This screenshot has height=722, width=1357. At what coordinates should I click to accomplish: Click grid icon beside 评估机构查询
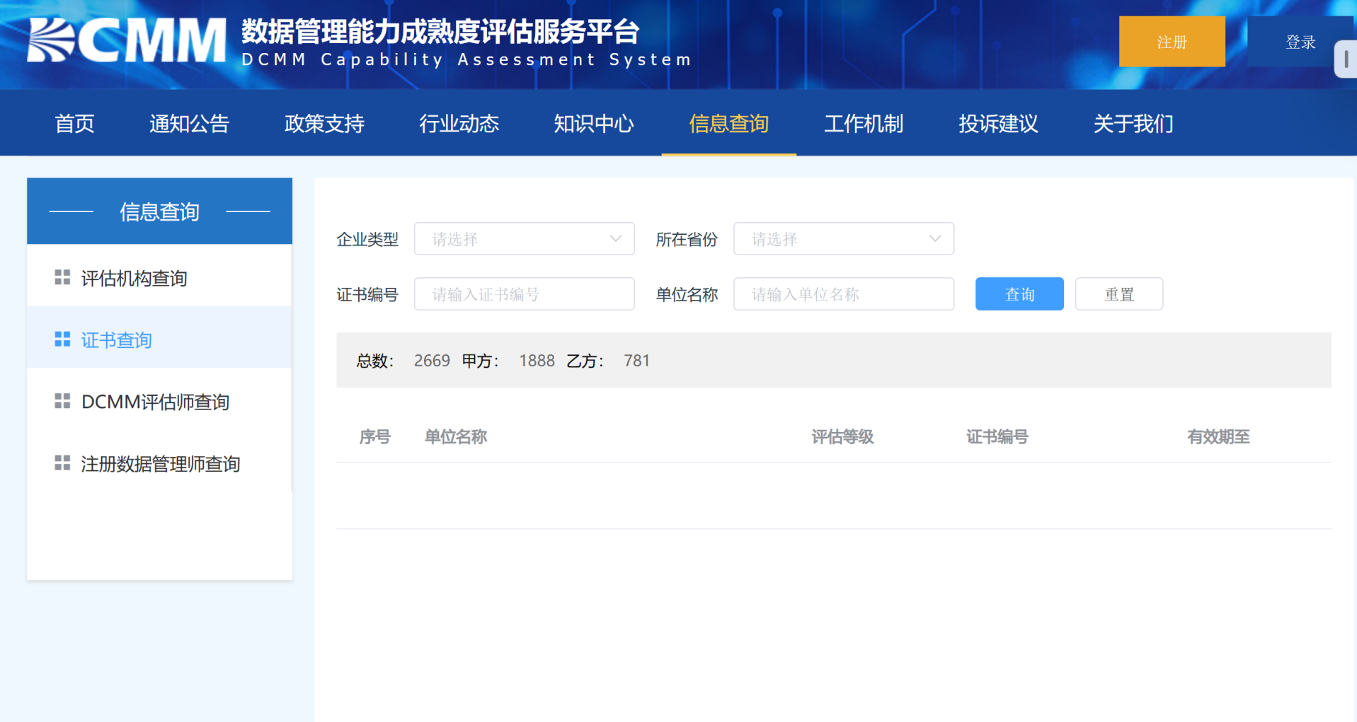pos(62,277)
